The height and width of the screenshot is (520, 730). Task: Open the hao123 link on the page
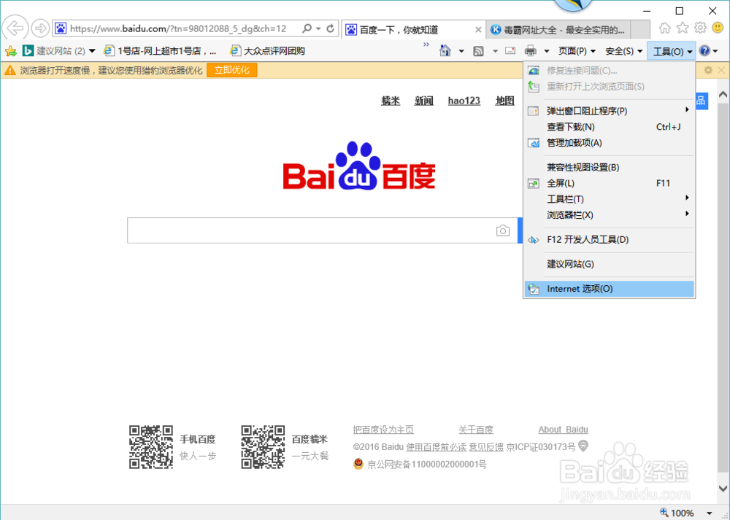click(464, 101)
